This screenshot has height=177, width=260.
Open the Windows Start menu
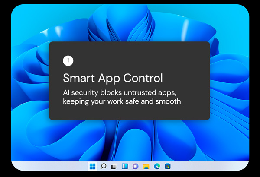click(x=92, y=166)
